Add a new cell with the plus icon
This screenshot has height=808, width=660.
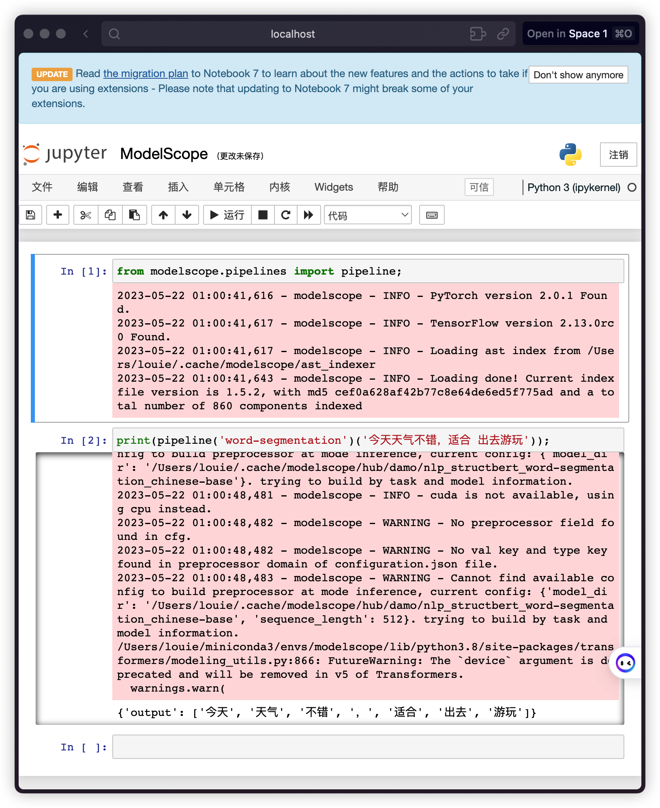pos(58,215)
